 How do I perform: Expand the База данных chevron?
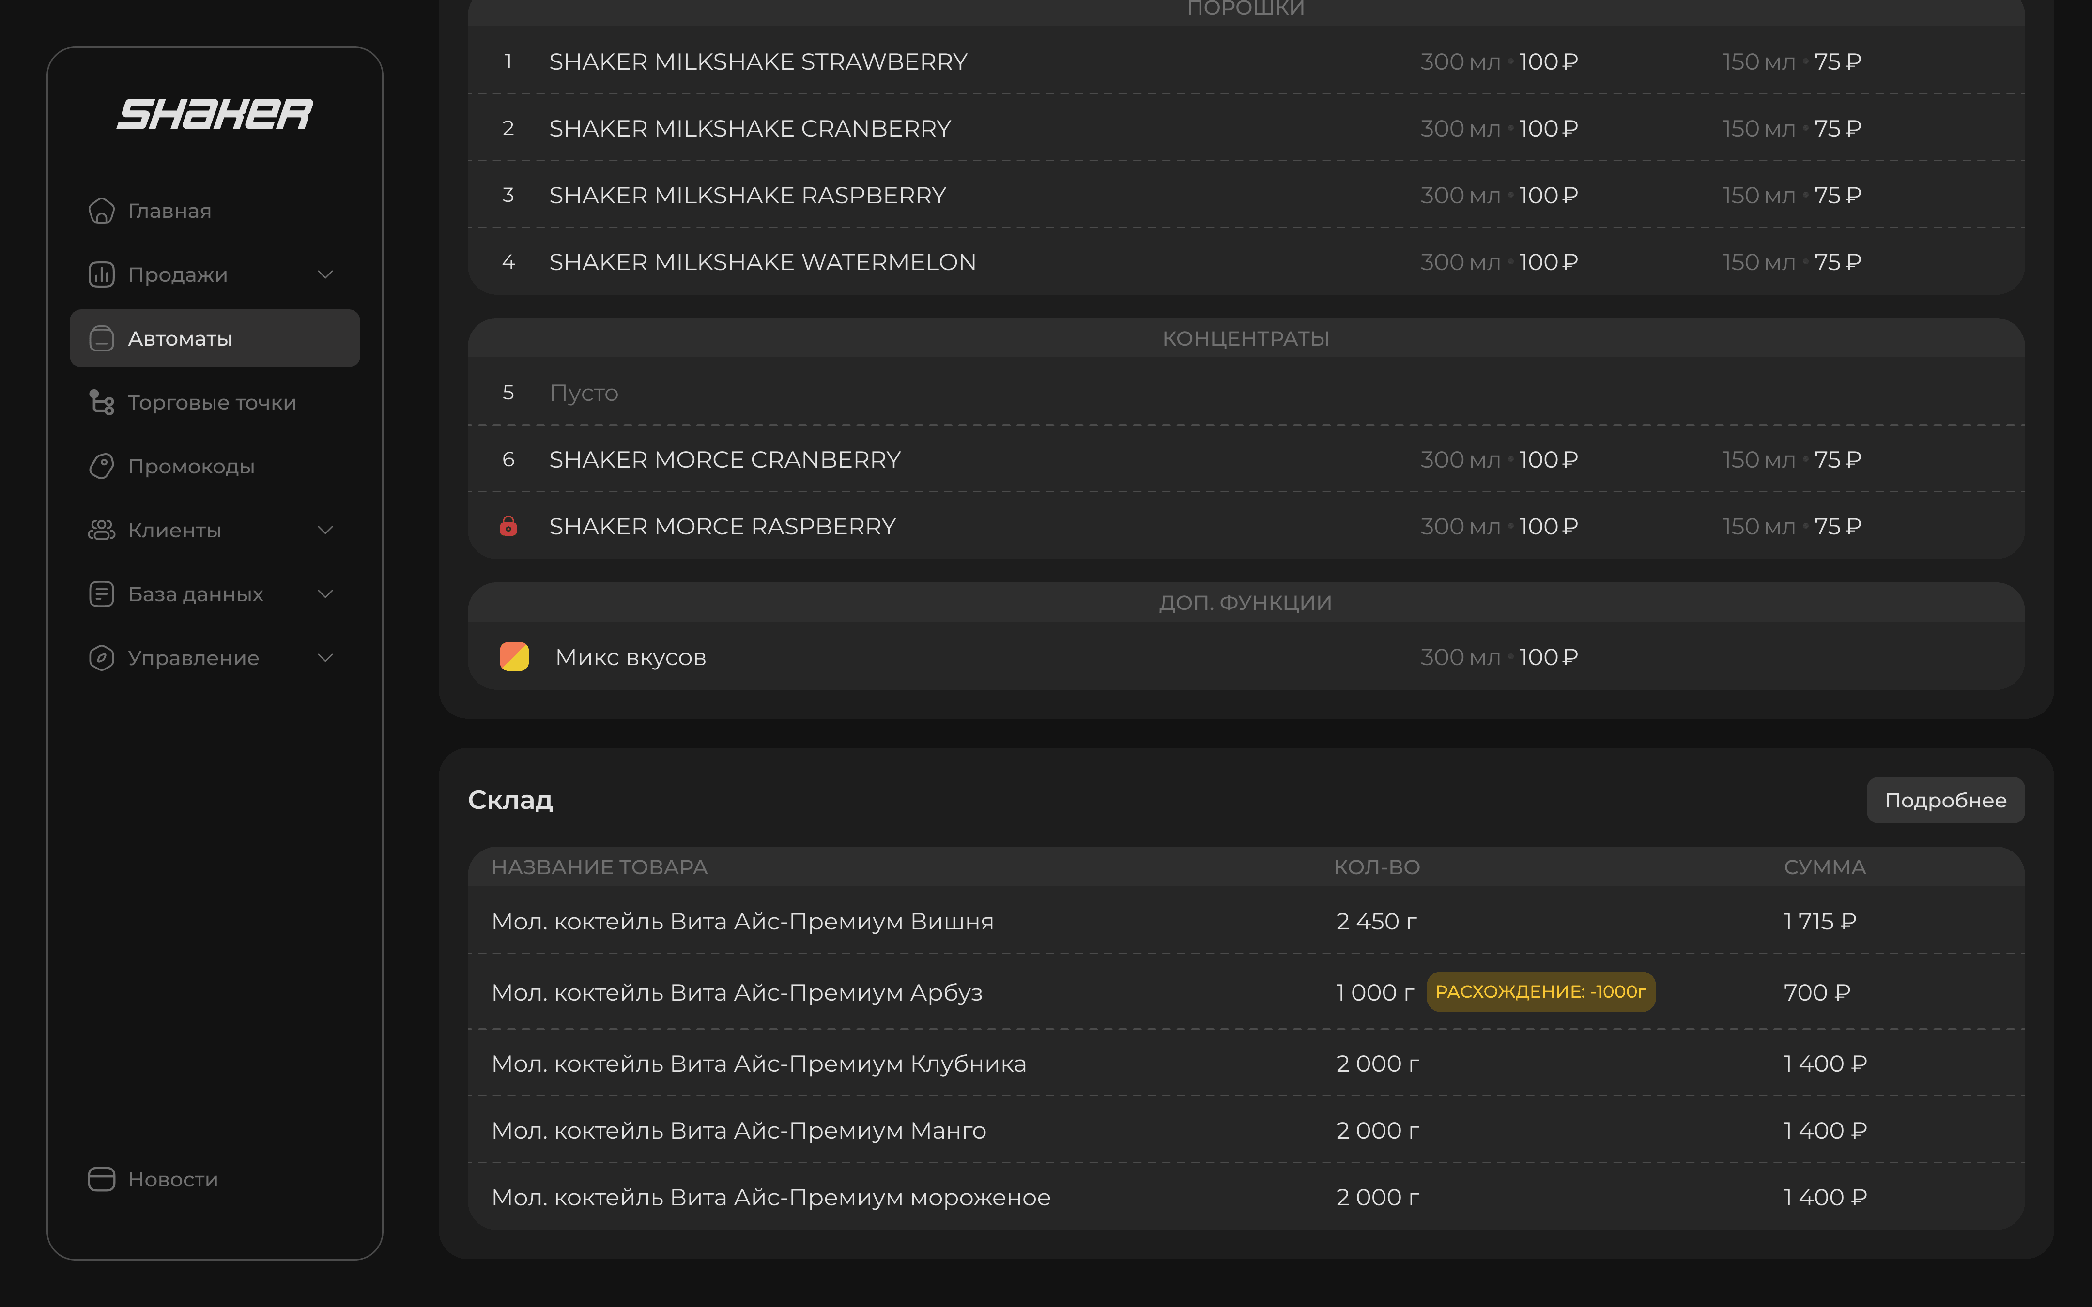point(325,594)
